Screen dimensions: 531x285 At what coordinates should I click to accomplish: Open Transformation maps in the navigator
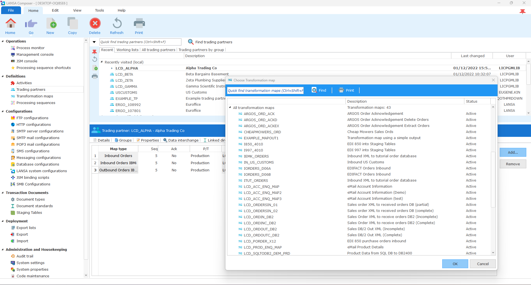(x=35, y=96)
